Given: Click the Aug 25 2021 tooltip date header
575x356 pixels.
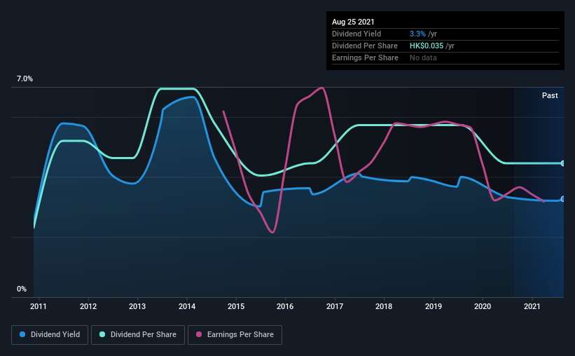Looking at the screenshot, I should pyautogui.click(x=353, y=22).
